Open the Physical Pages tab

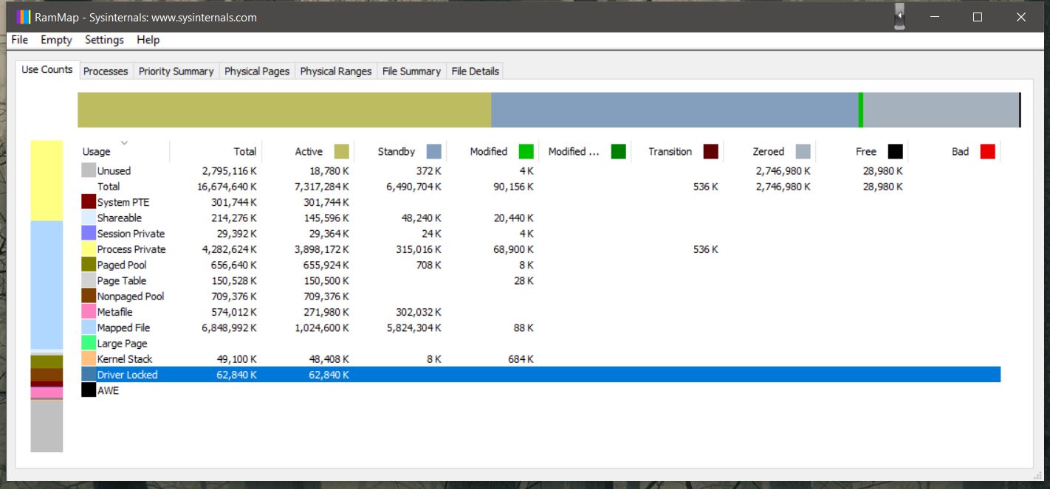pos(257,71)
